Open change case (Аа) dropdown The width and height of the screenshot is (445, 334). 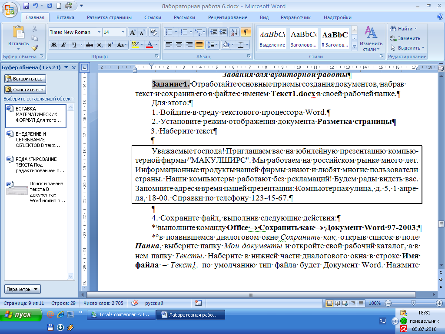(122, 45)
